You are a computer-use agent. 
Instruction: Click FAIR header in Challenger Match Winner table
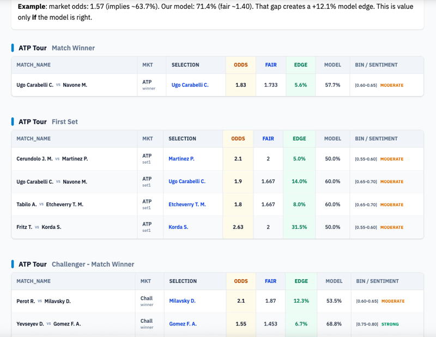click(x=270, y=281)
